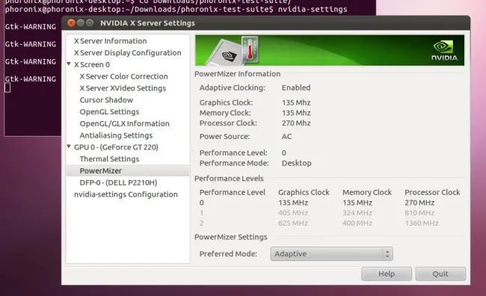
Task: Click the Adaptive Clocking 'Enabled' value
Action: (296, 87)
